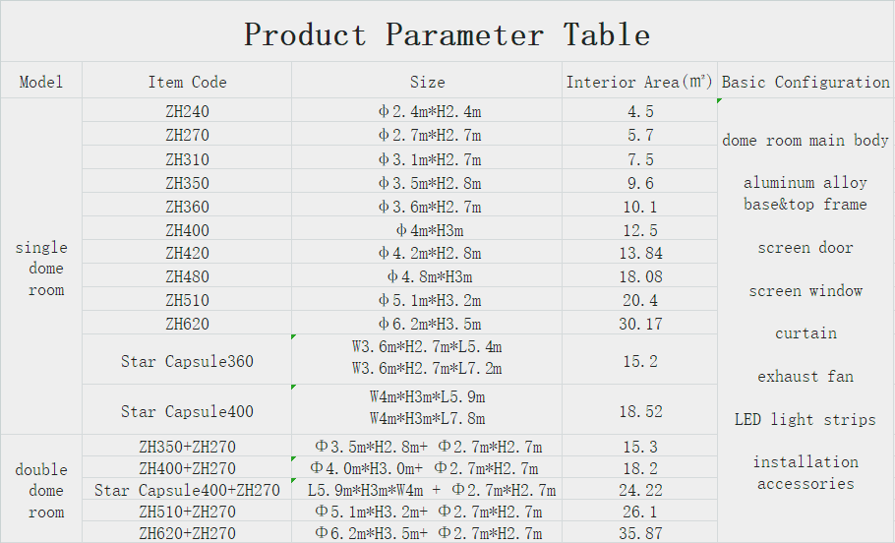Viewport: 895px width, 543px height.
Task: Click the Product Parameter Table title
Action: pyautogui.click(x=447, y=34)
